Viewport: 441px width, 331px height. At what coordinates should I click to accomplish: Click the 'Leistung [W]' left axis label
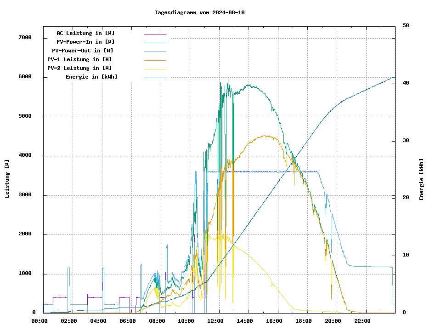(7, 179)
